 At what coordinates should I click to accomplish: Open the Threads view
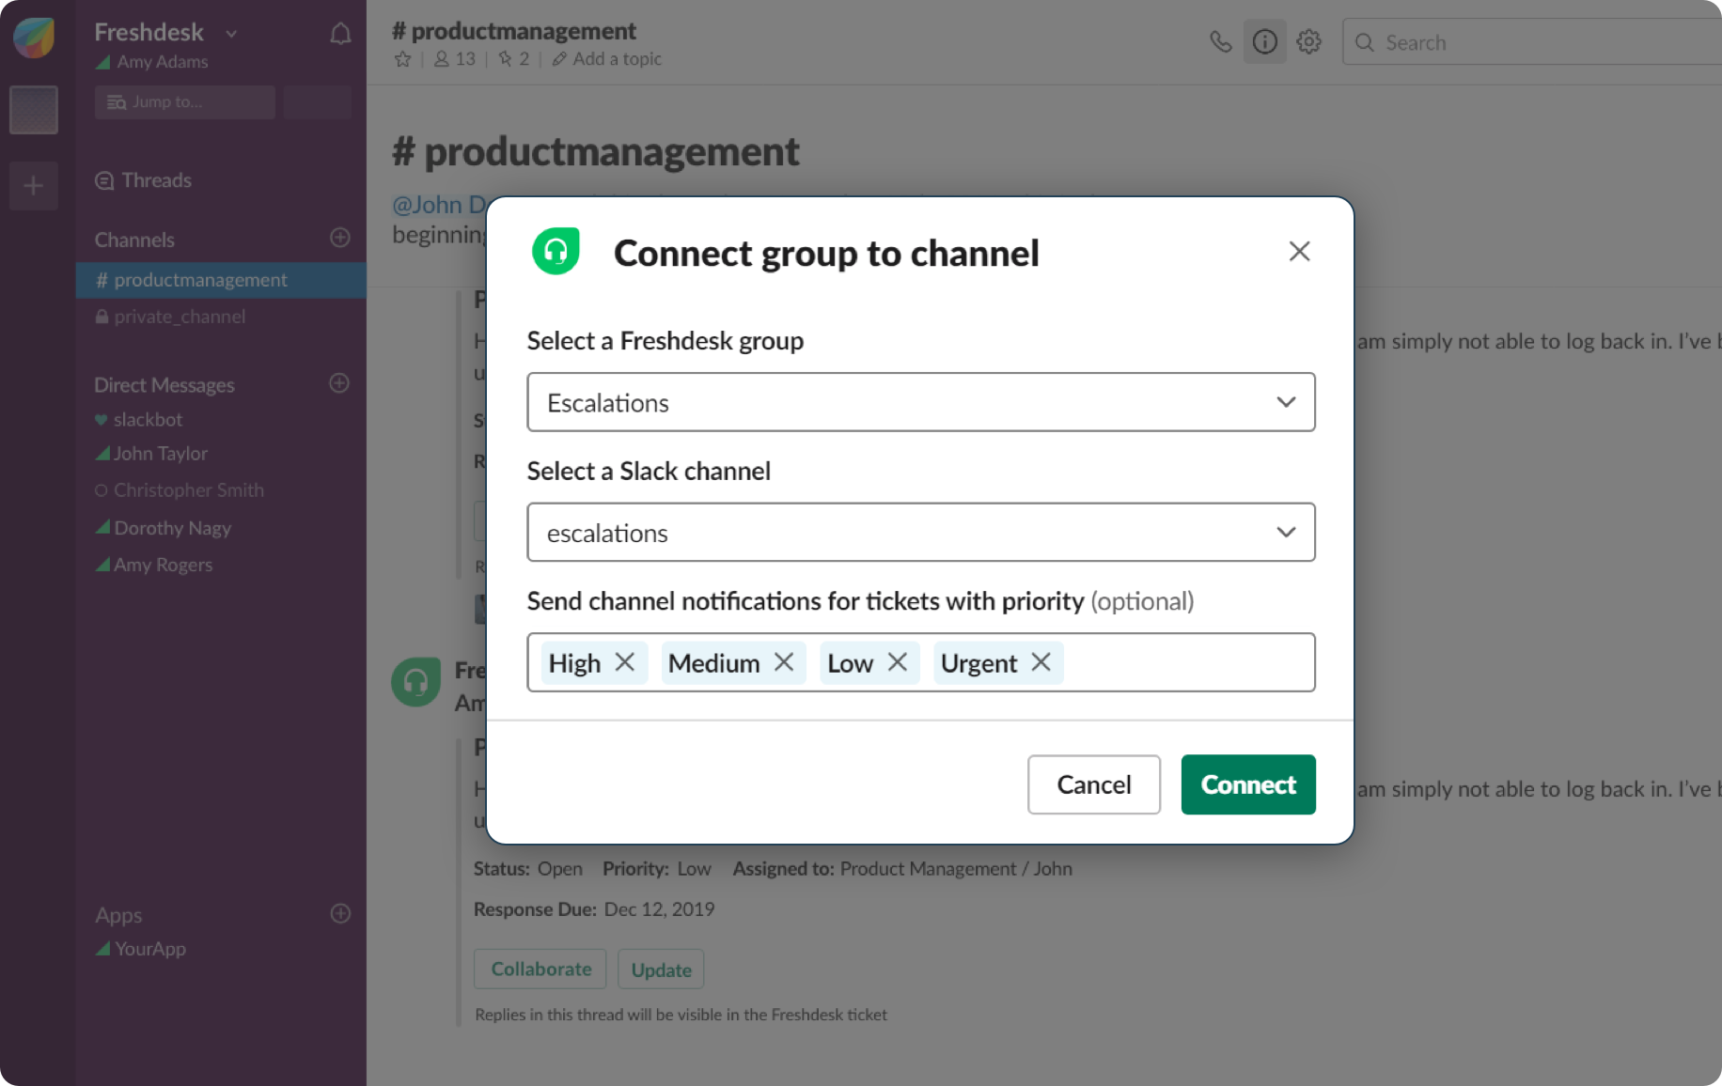[154, 179]
